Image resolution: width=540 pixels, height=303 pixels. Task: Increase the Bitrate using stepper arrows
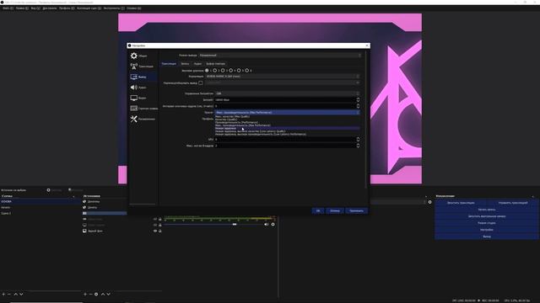[358, 98]
